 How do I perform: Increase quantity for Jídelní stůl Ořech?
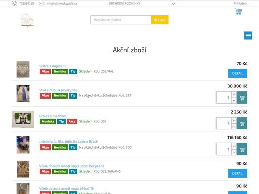pos(234,146)
